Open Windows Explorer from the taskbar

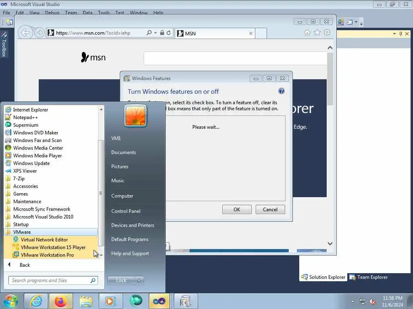pyautogui.click(x=86, y=301)
